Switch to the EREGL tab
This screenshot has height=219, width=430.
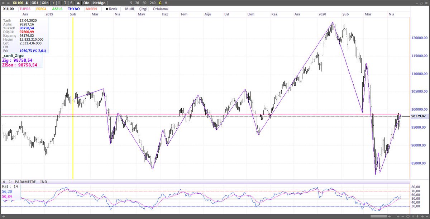pyautogui.click(x=42, y=9)
